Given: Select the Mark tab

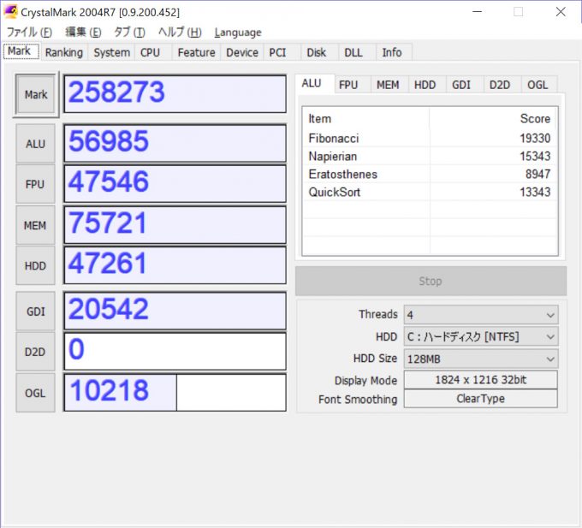Looking at the screenshot, I should (x=21, y=51).
